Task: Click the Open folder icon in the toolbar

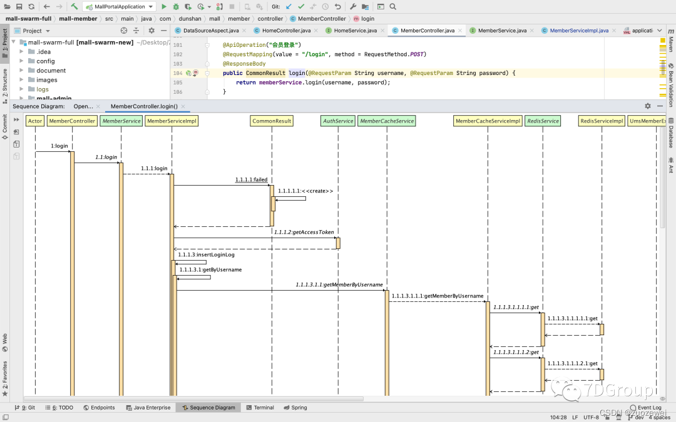Action: pyautogui.click(x=8, y=6)
